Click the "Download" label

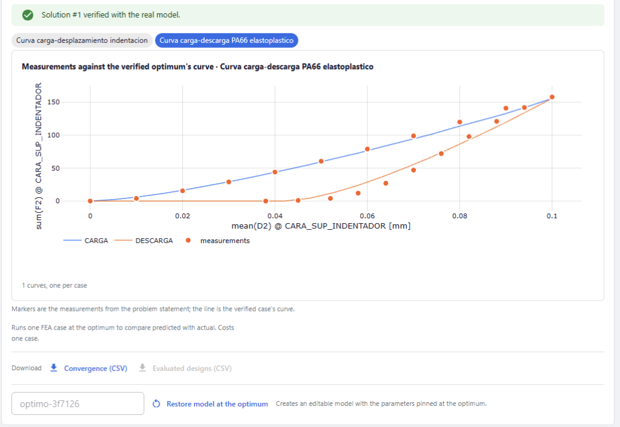coord(27,368)
